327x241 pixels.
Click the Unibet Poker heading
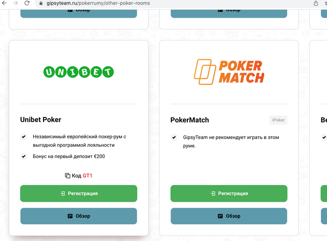[x=41, y=120]
